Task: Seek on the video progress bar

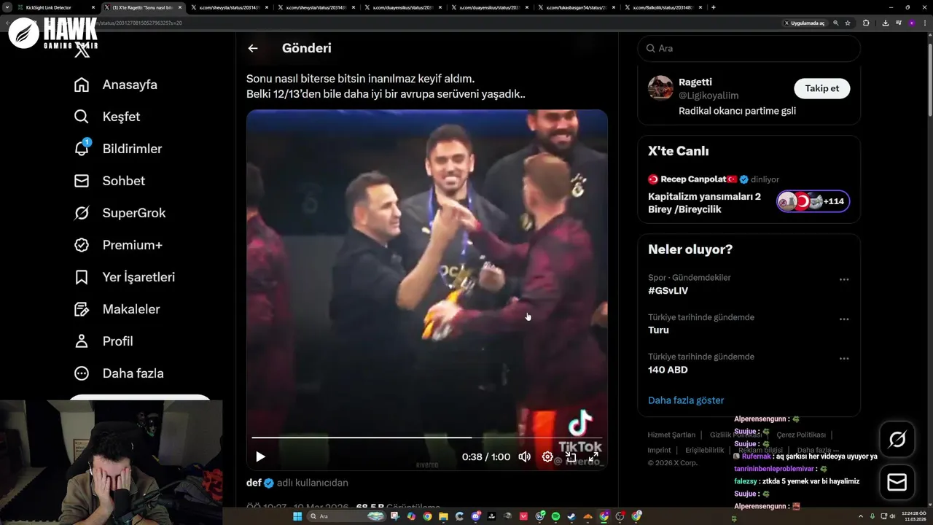Action: click(x=426, y=437)
